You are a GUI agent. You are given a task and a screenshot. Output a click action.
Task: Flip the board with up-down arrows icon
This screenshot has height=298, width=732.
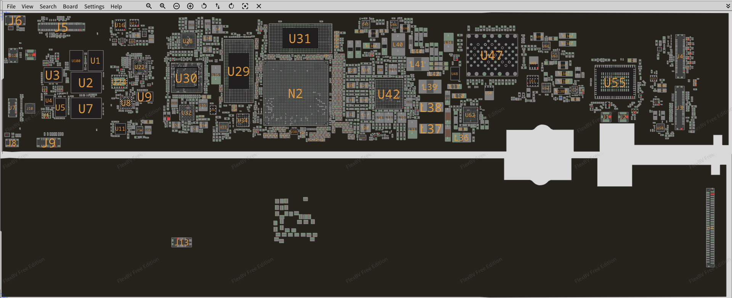coord(218,6)
